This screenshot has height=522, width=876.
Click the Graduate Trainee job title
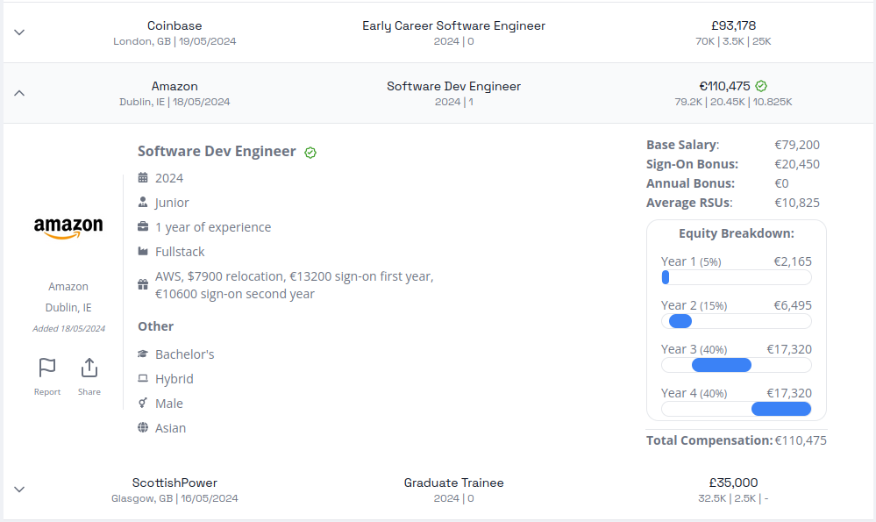pos(453,483)
